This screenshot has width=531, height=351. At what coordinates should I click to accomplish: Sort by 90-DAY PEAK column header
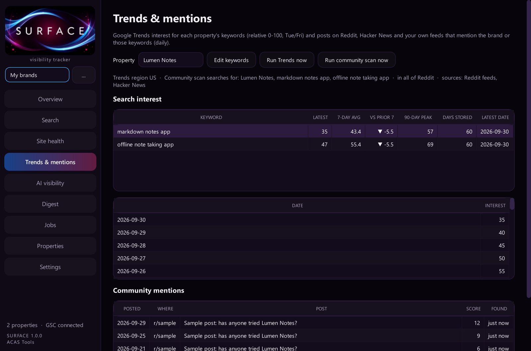(x=418, y=117)
